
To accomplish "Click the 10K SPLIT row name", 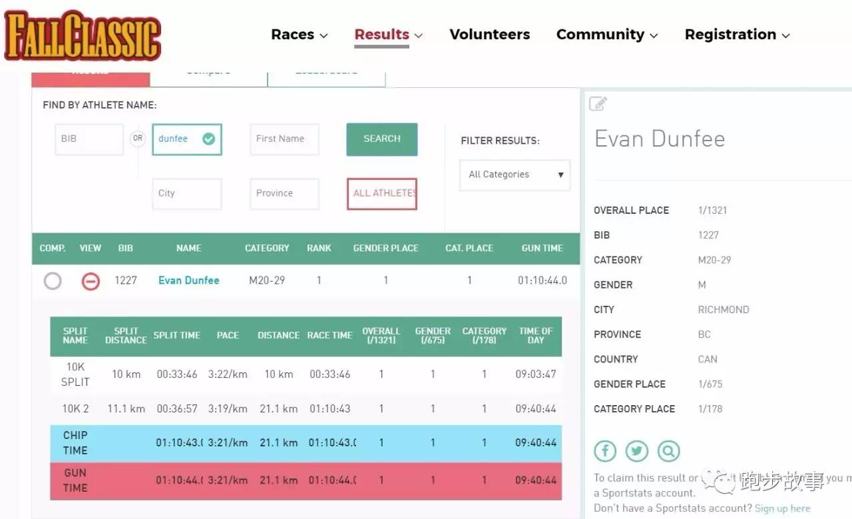I will [75, 374].
